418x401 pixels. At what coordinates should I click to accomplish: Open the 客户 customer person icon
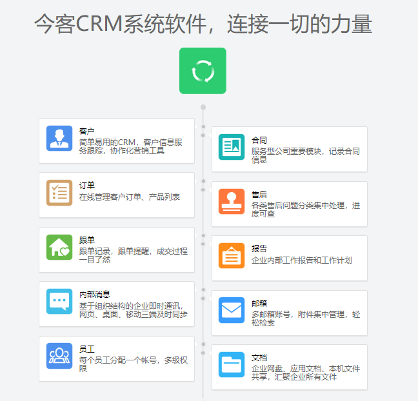pyautogui.click(x=59, y=138)
